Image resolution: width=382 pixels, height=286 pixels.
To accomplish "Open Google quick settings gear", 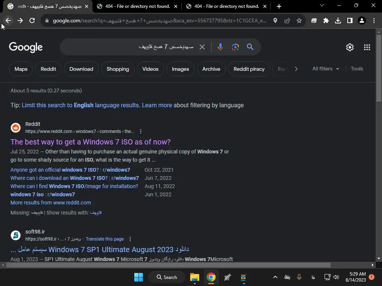I will pyautogui.click(x=350, y=47).
